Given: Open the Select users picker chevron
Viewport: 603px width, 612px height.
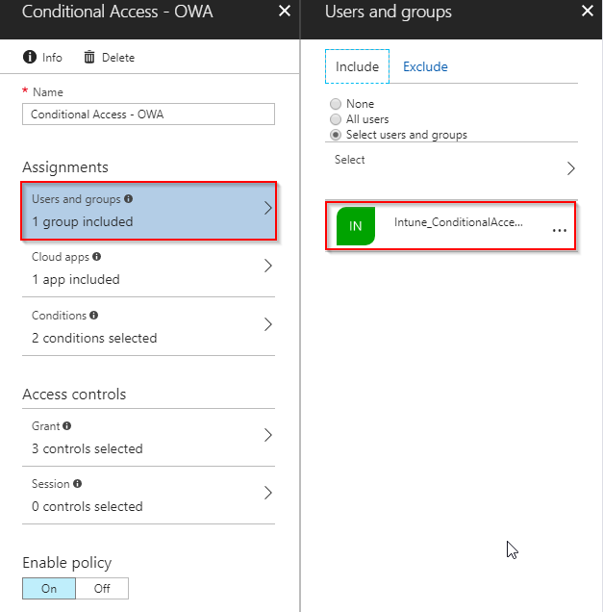Looking at the screenshot, I should [570, 168].
